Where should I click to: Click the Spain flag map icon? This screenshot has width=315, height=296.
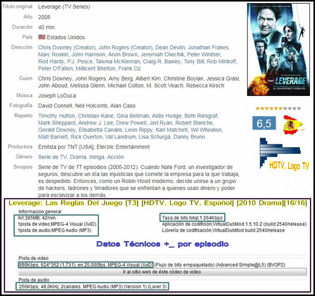[x=293, y=125]
